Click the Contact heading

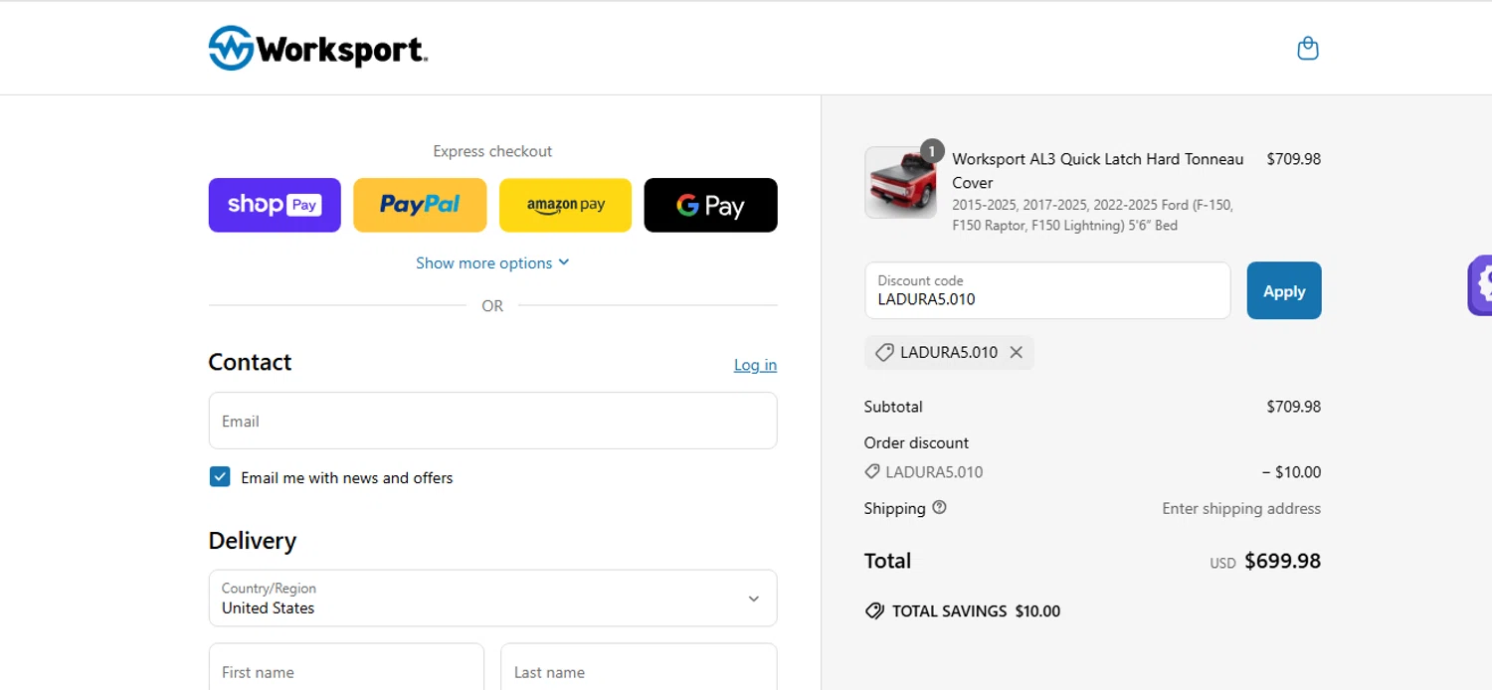coord(250,362)
